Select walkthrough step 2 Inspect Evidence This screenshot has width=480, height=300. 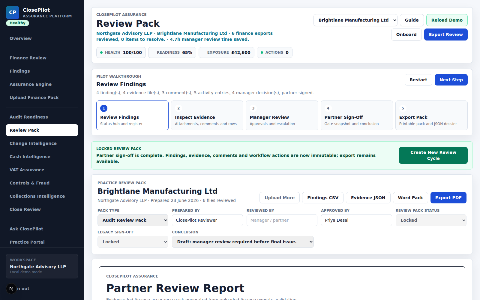click(207, 115)
